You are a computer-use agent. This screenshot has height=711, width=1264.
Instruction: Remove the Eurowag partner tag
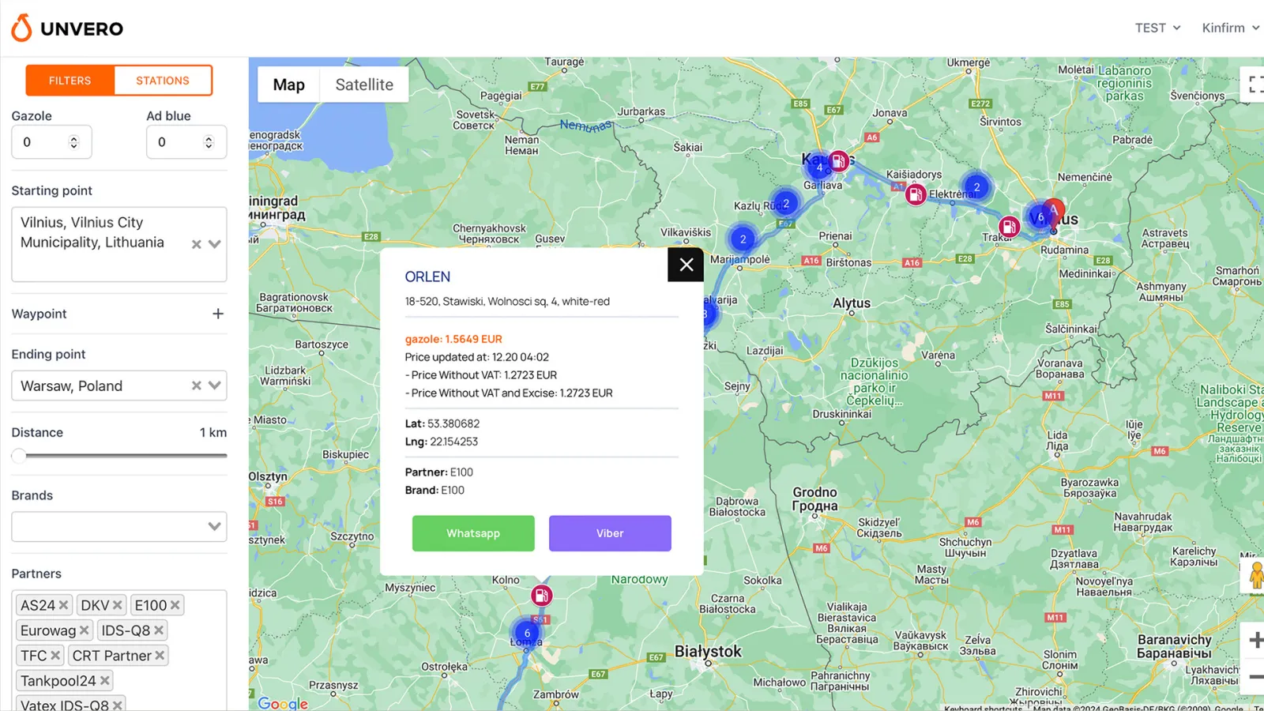85,630
